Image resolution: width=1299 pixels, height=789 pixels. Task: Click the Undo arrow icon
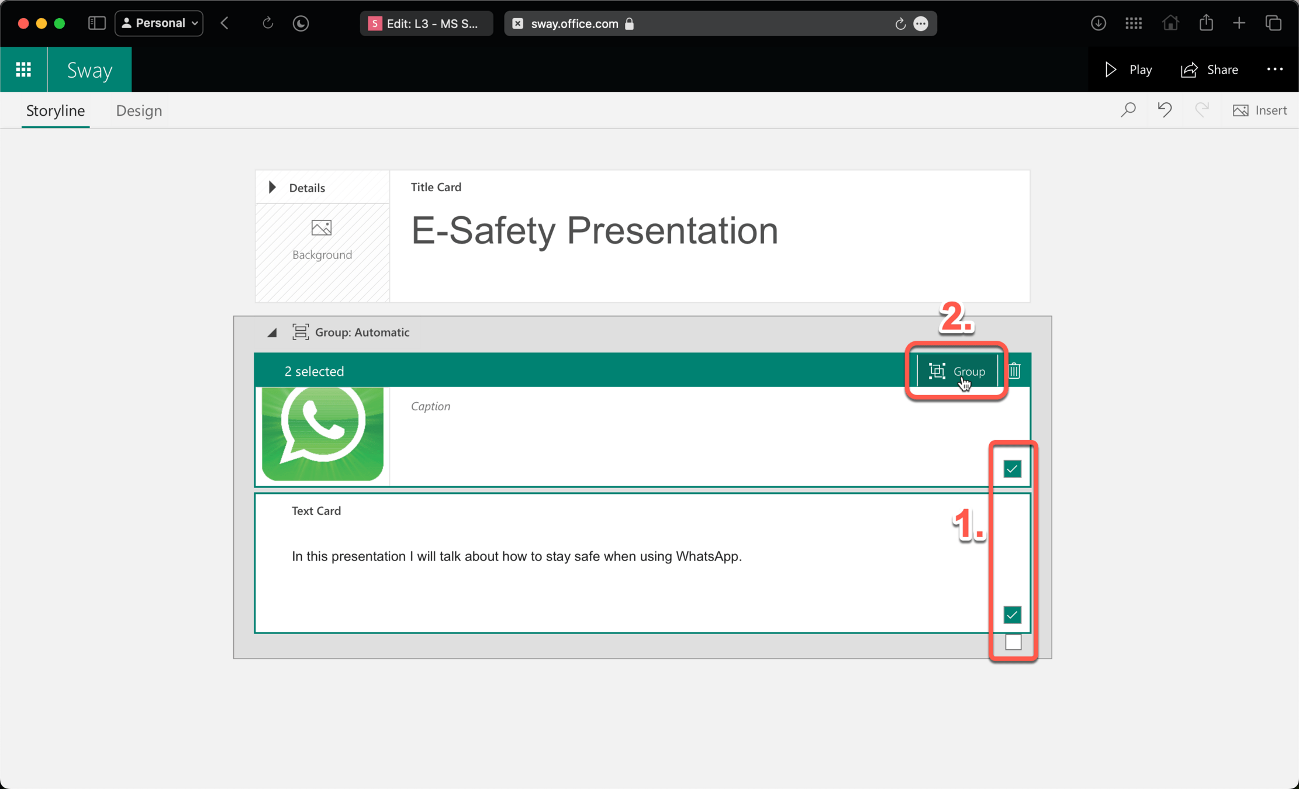click(1165, 110)
